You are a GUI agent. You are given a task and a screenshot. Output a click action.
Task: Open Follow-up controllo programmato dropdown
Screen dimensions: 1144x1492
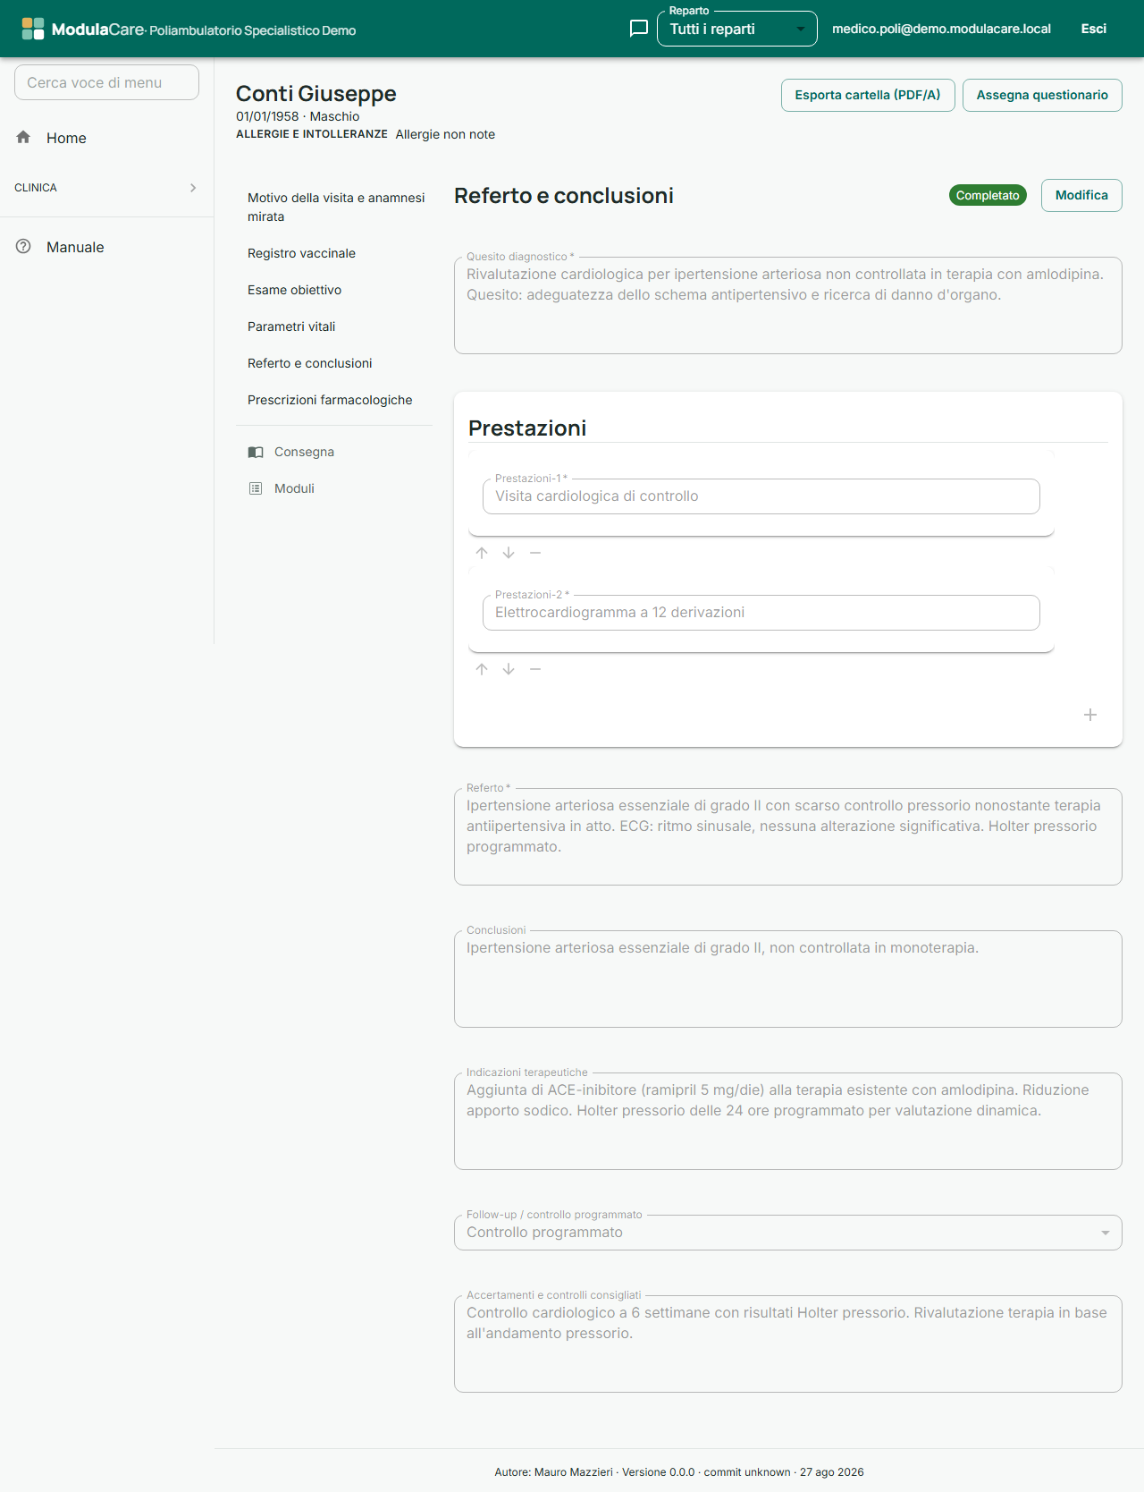tap(788, 1233)
